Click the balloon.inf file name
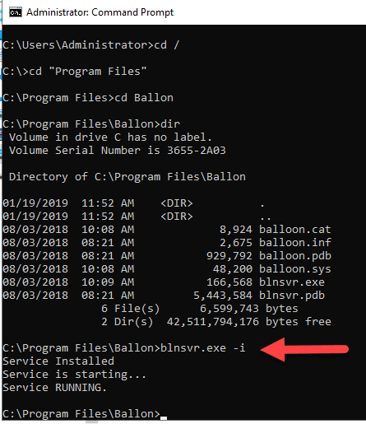The height and width of the screenshot is (424, 366). tap(295, 243)
